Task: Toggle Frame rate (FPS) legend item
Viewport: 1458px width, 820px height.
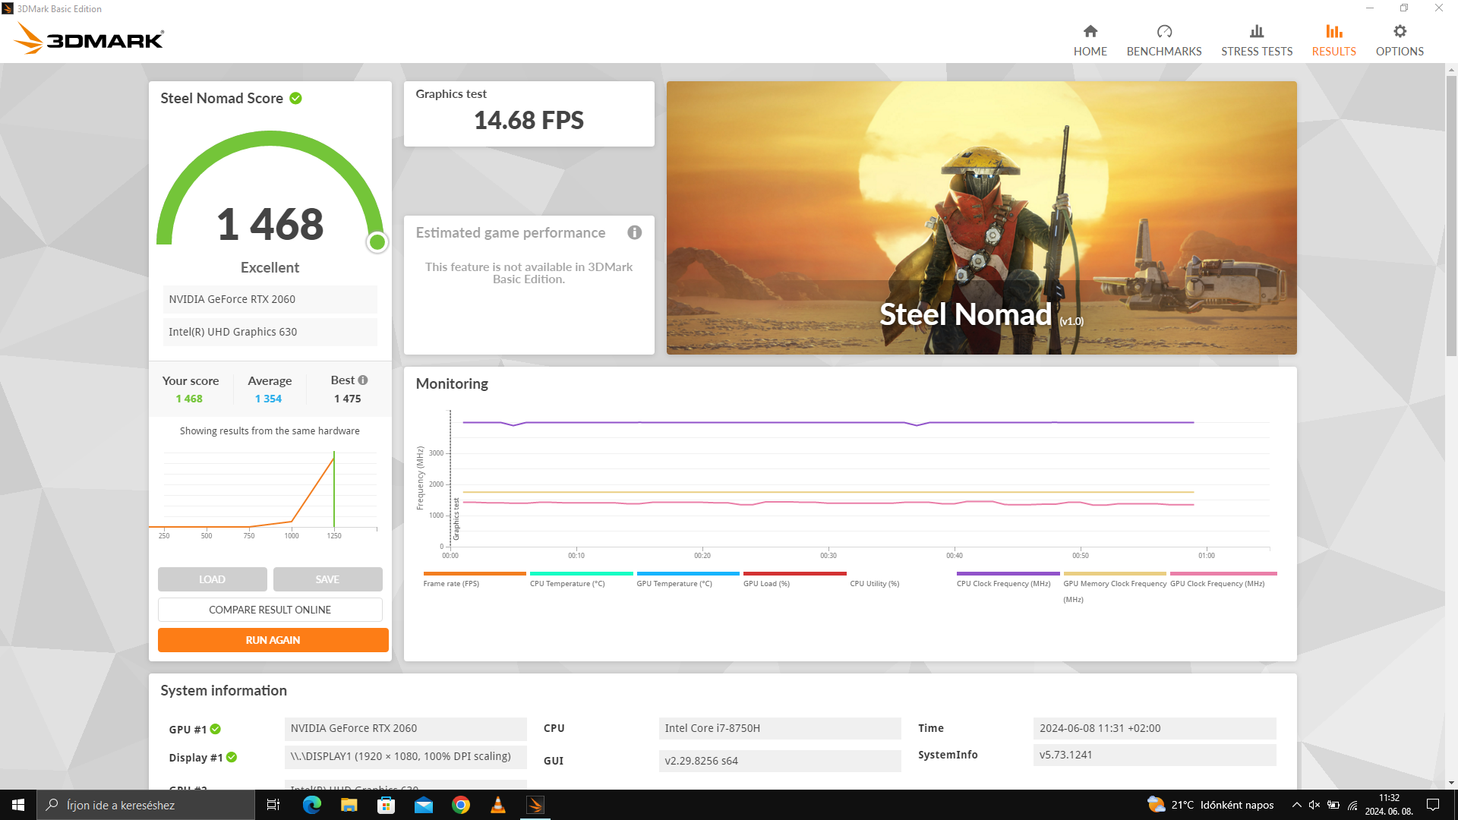Action: 451,583
